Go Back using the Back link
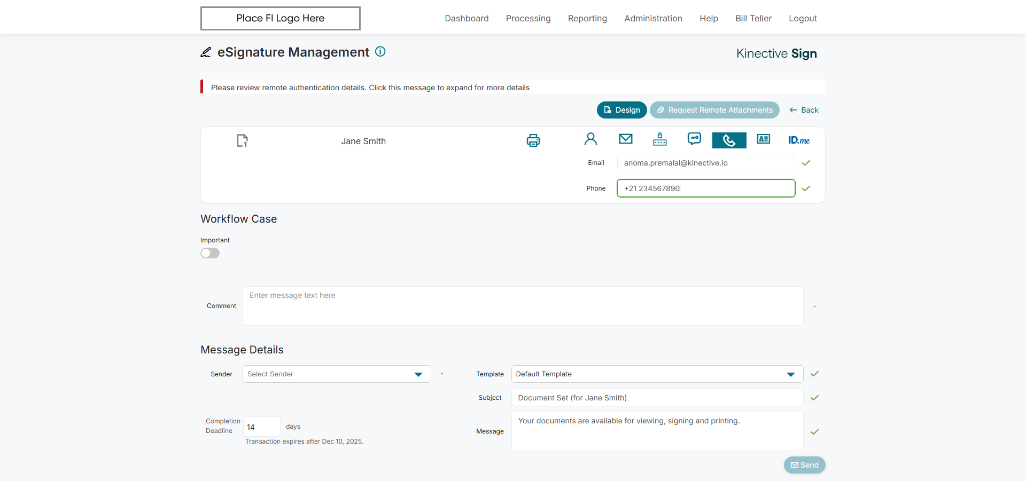Viewport: 1026px width, 481px height. (804, 110)
